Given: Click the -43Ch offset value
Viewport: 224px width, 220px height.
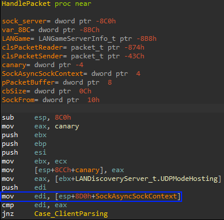Looking at the screenshot, I should coord(134,56).
